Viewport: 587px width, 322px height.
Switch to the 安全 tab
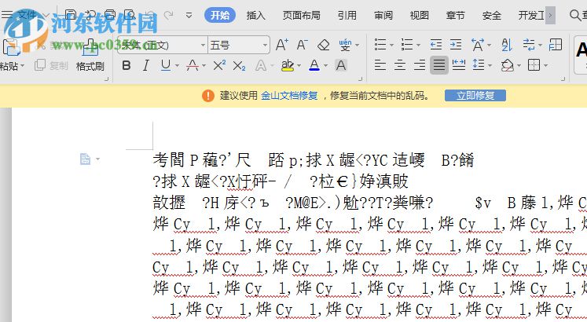tap(492, 16)
